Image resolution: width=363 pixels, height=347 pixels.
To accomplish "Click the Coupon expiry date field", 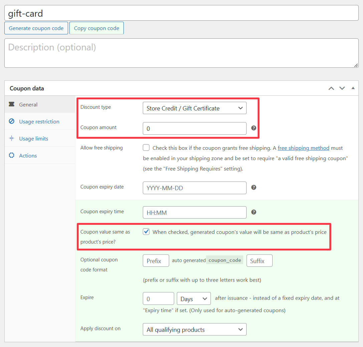I will (x=195, y=188).
